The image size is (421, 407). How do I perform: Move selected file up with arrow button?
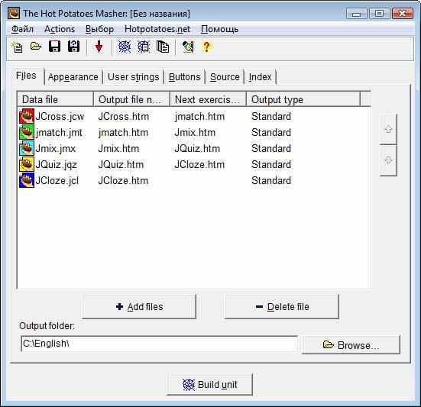click(388, 129)
